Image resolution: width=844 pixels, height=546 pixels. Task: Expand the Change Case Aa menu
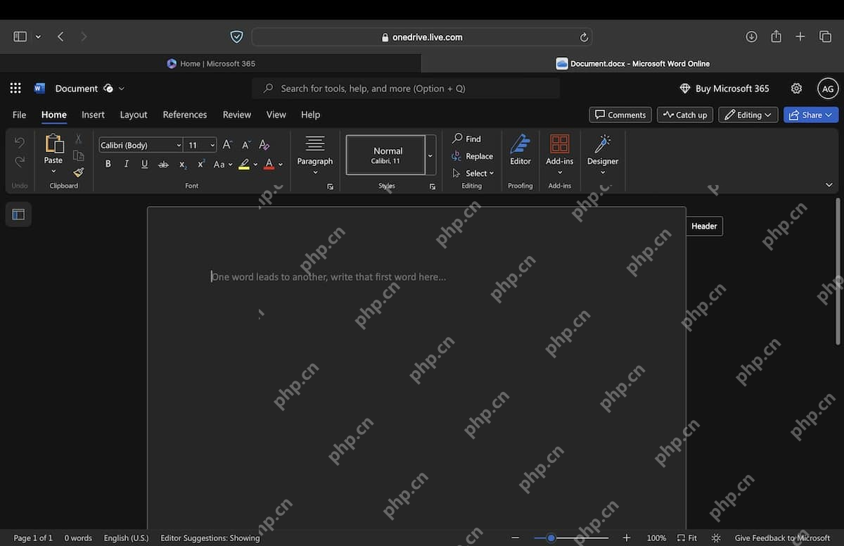pos(223,164)
